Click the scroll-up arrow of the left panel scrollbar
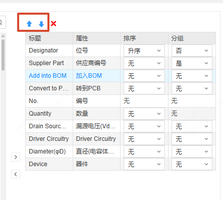Image resolution: width=223 pixels, height=200 pixels. click(x=3, y=36)
